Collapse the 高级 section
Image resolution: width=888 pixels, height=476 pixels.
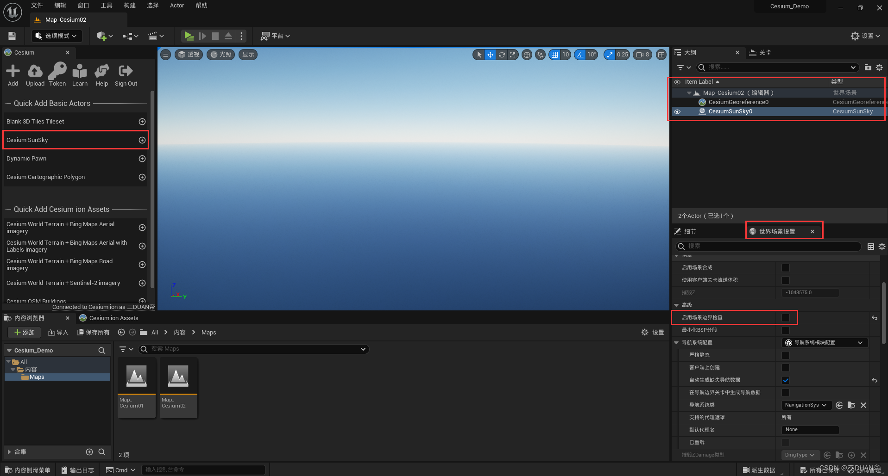tap(676, 305)
